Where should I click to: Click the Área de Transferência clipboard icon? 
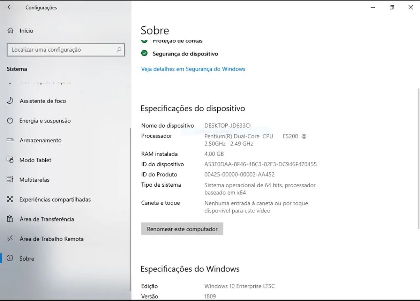click(x=10, y=219)
